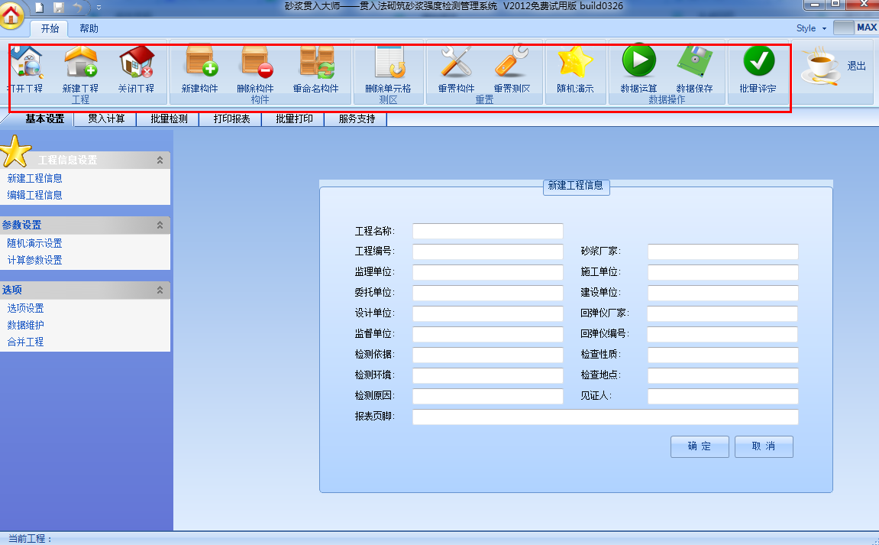879x545 pixels.
Task: Focus 工程编号 input field
Action: point(488,251)
